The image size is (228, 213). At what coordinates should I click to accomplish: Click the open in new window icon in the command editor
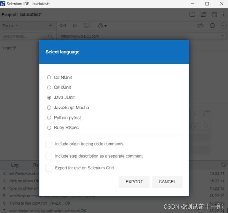[x=206, y=114]
